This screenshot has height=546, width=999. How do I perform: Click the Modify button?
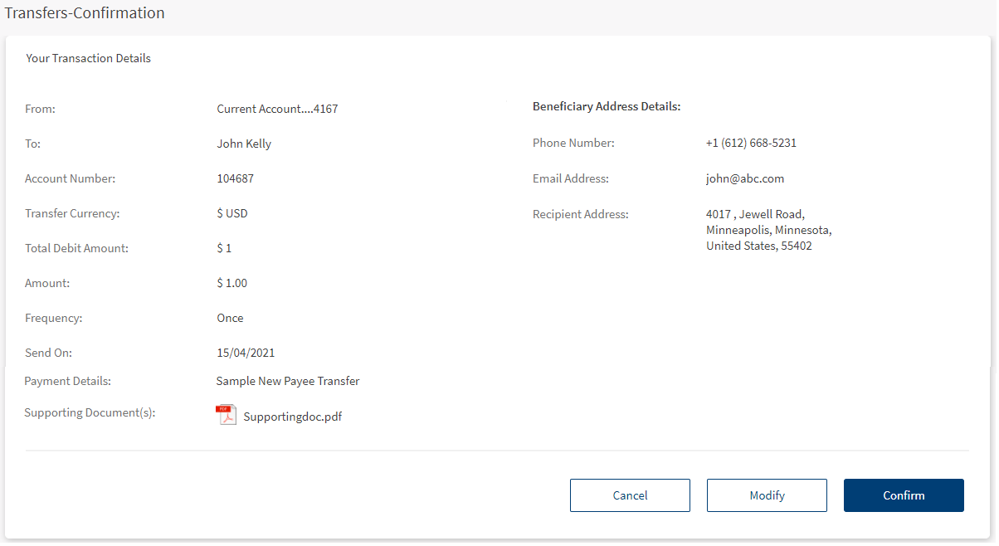pyautogui.click(x=767, y=495)
